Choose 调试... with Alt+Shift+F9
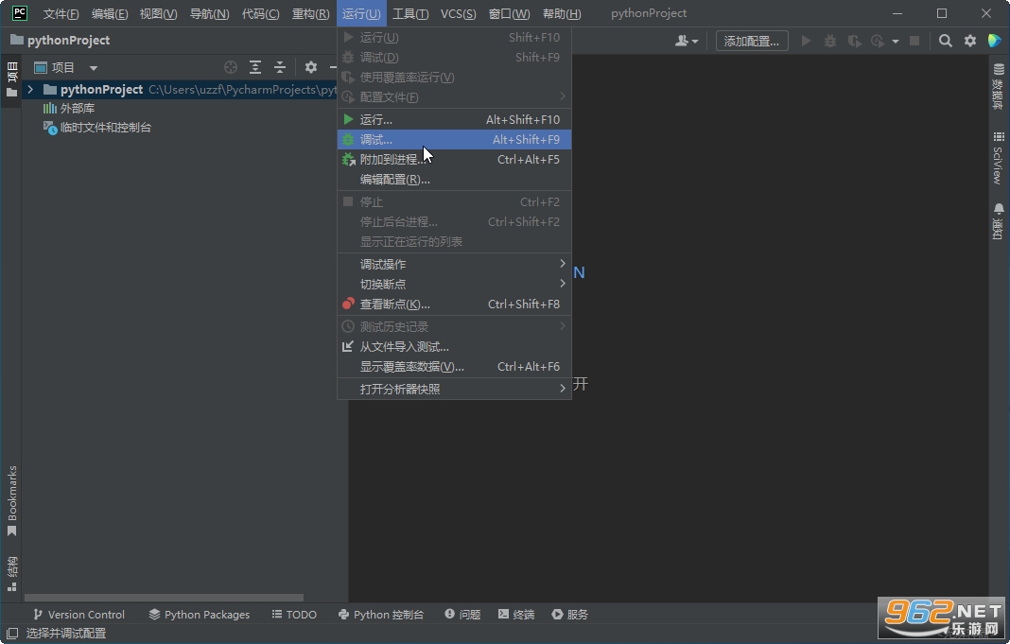 click(454, 140)
